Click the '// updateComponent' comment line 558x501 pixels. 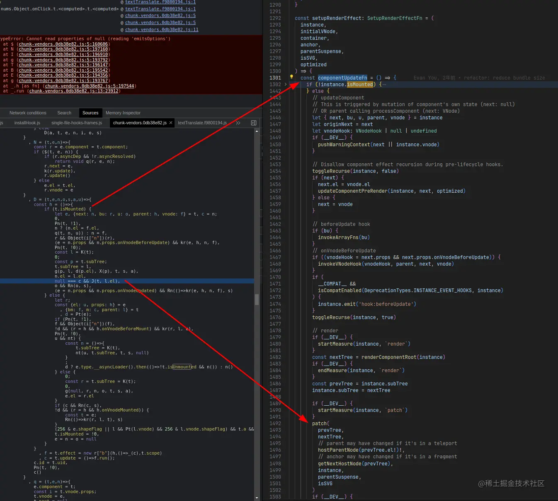(x=338, y=98)
